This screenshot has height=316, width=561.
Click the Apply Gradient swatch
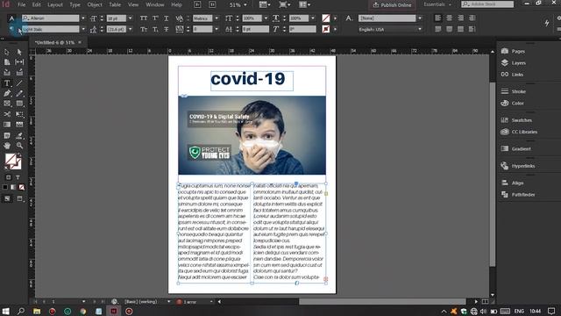point(13,187)
